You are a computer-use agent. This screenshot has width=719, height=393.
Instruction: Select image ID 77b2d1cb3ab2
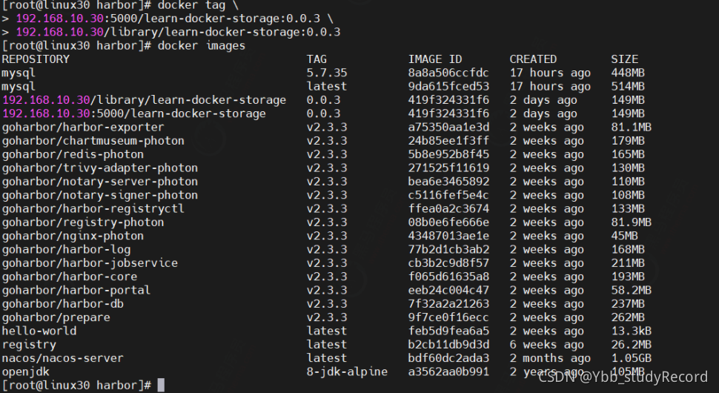coord(448,249)
